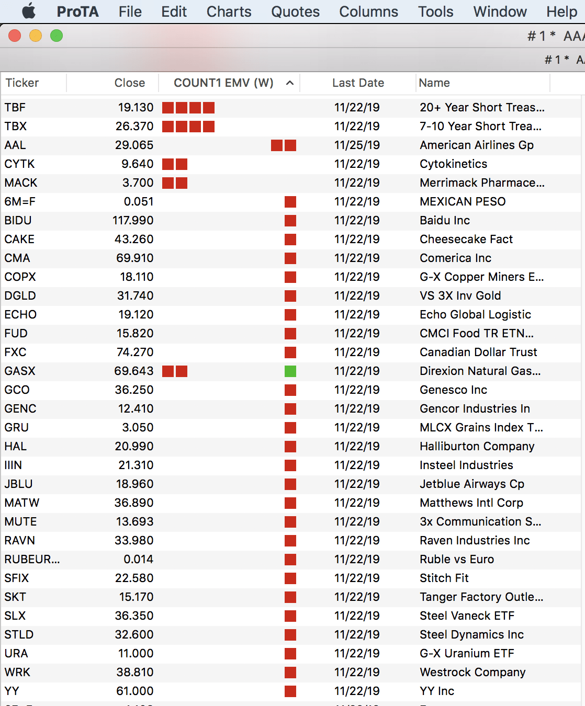Open the Edit menu
This screenshot has width=585, height=706.
click(174, 12)
